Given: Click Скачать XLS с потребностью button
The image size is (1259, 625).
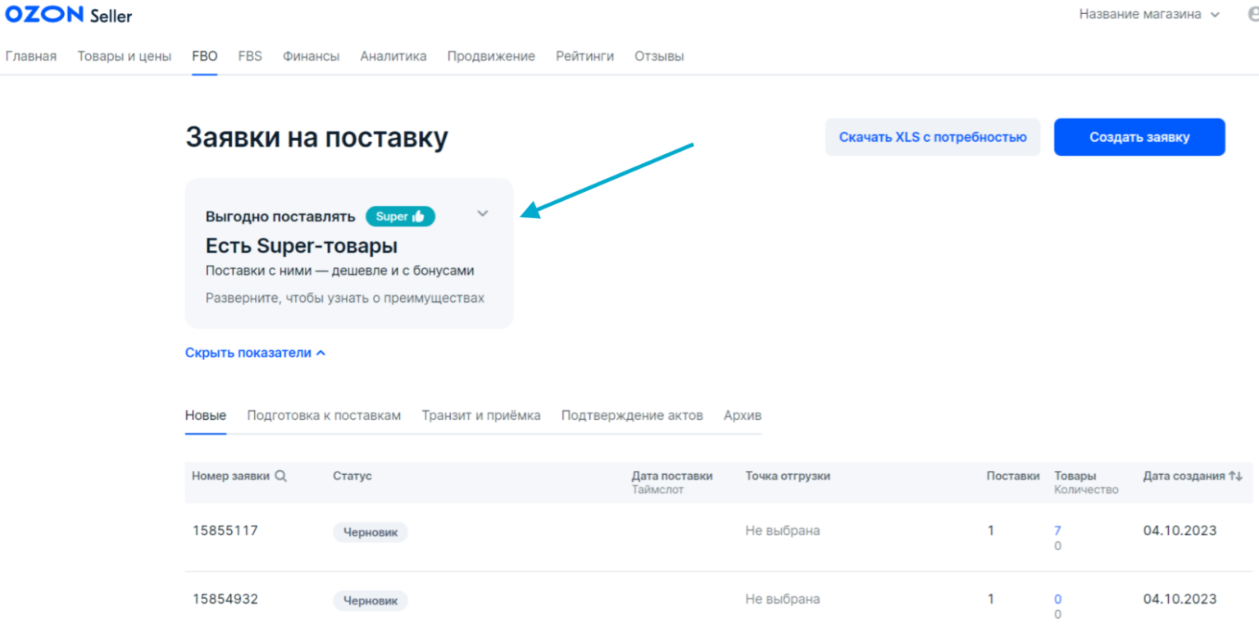Looking at the screenshot, I should [932, 137].
